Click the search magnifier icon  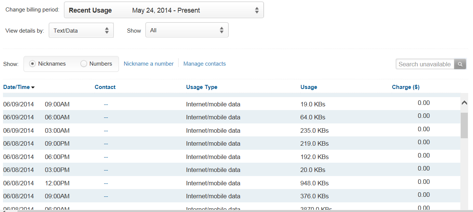tap(460, 64)
